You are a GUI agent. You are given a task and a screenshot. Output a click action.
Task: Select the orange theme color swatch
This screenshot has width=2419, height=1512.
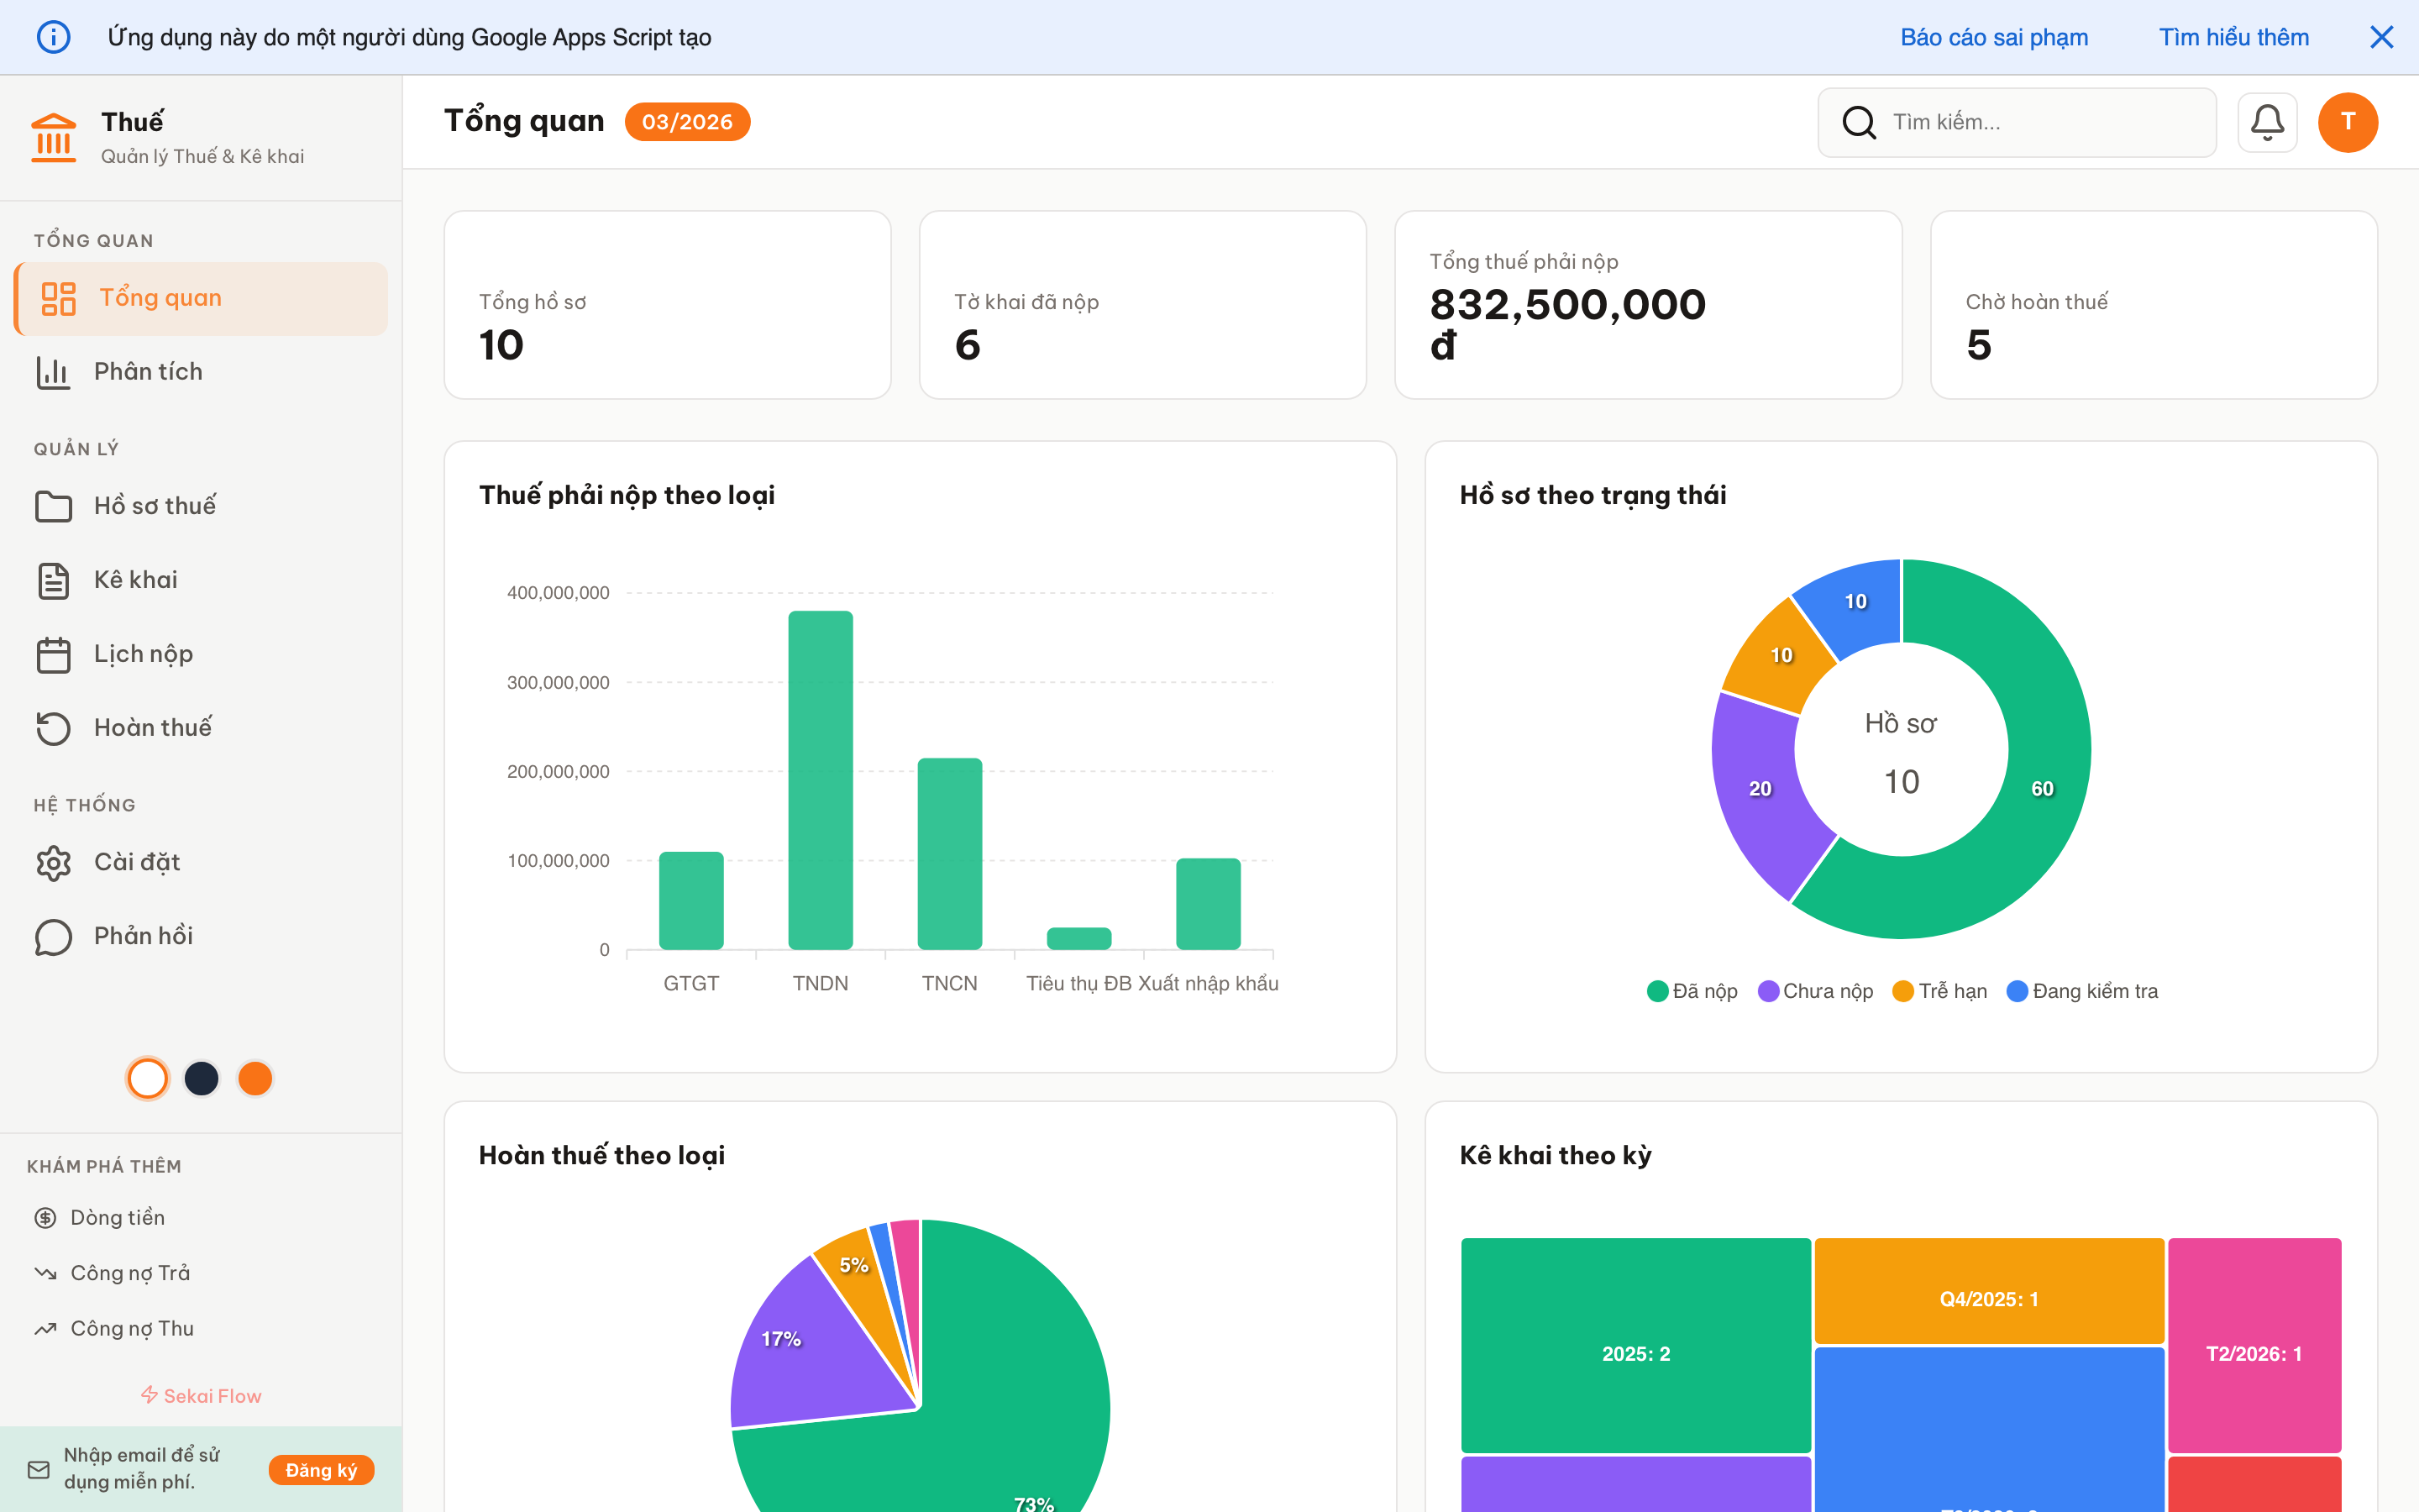click(x=254, y=1078)
